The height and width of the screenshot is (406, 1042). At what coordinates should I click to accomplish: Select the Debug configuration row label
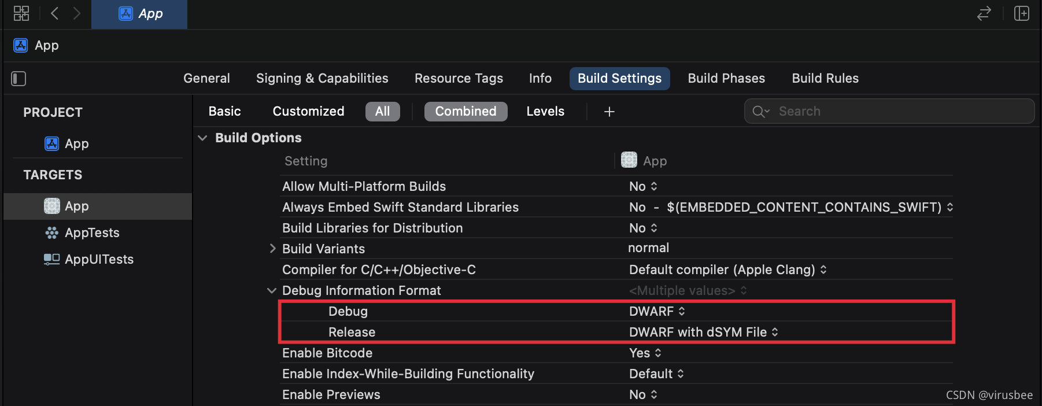point(348,311)
